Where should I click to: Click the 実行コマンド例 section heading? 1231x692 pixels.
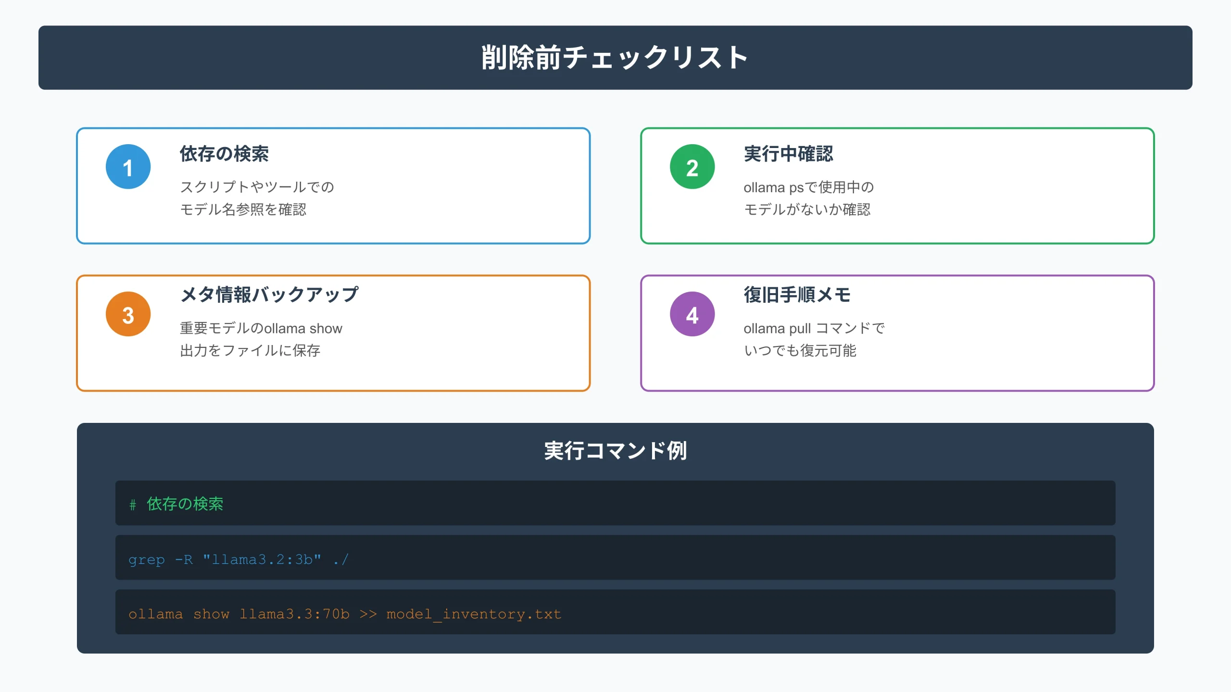(615, 451)
